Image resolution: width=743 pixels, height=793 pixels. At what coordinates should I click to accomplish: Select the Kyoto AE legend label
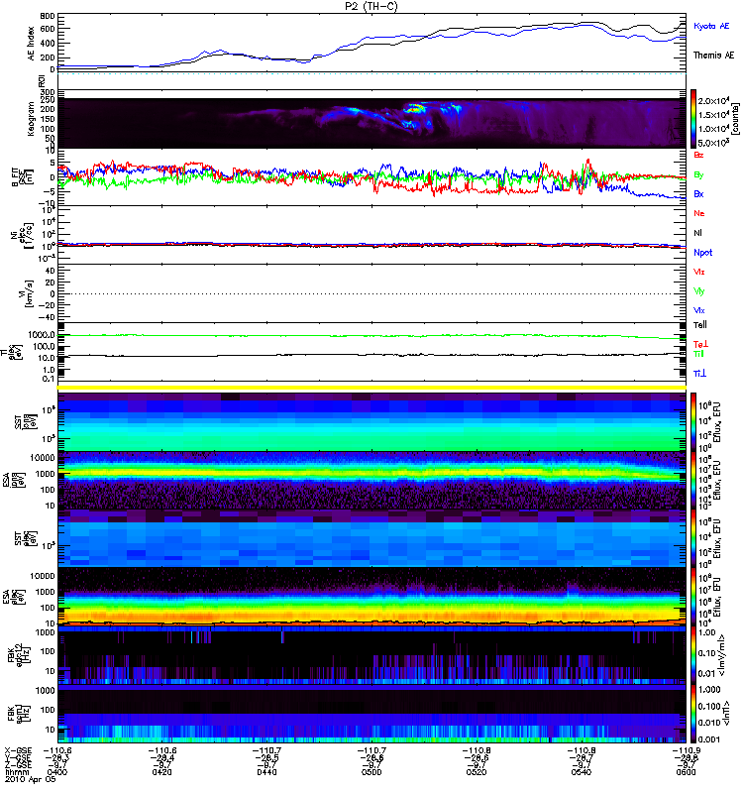(x=711, y=26)
